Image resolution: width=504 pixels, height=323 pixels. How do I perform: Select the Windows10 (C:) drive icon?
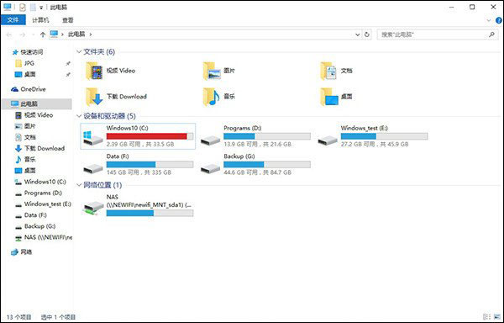(x=92, y=138)
